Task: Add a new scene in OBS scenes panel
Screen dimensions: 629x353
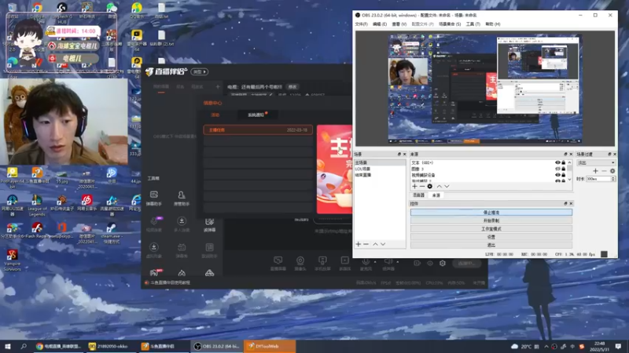Action: 359,244
